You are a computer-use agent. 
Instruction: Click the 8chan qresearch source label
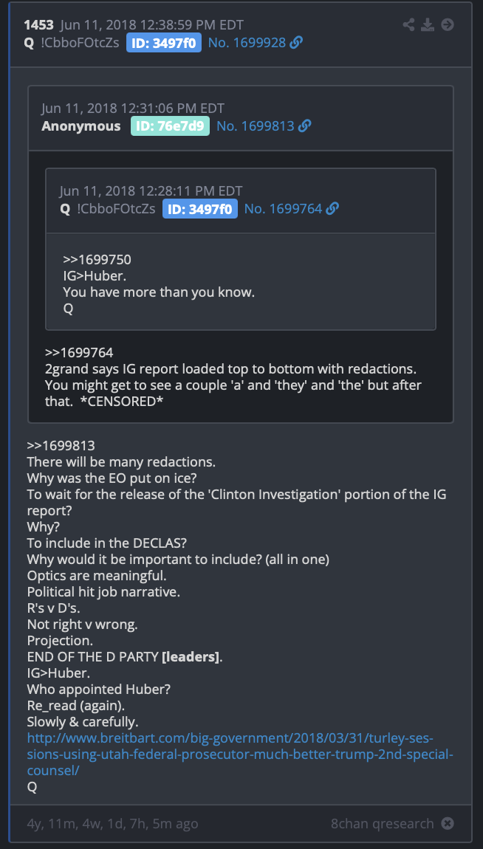pos(383,824)
